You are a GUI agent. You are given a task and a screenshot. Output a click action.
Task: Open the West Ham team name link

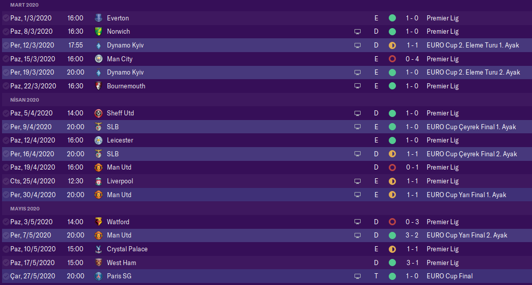[x=121, y=263]
